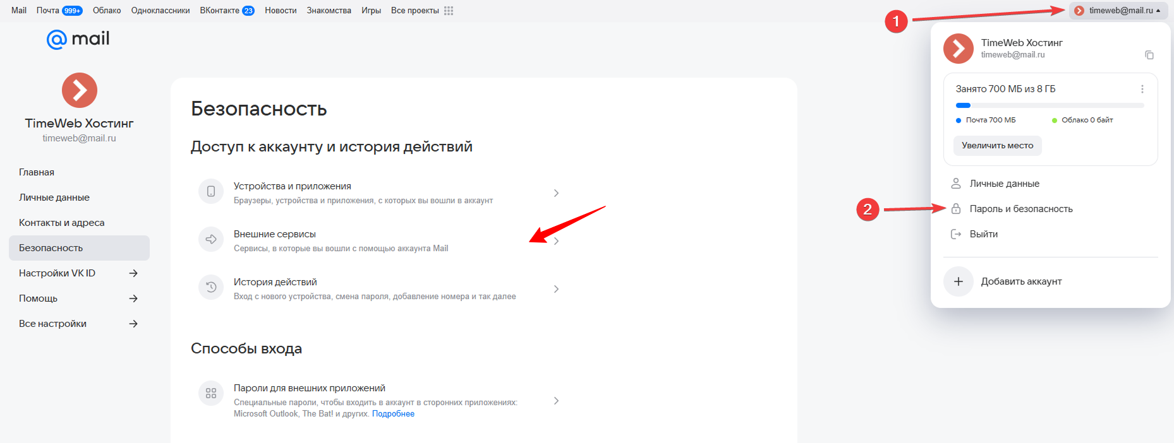The image size is (1174, 443).
Task: Click TimeWeb Хостинг name in popup
Action: (1022, 43)
